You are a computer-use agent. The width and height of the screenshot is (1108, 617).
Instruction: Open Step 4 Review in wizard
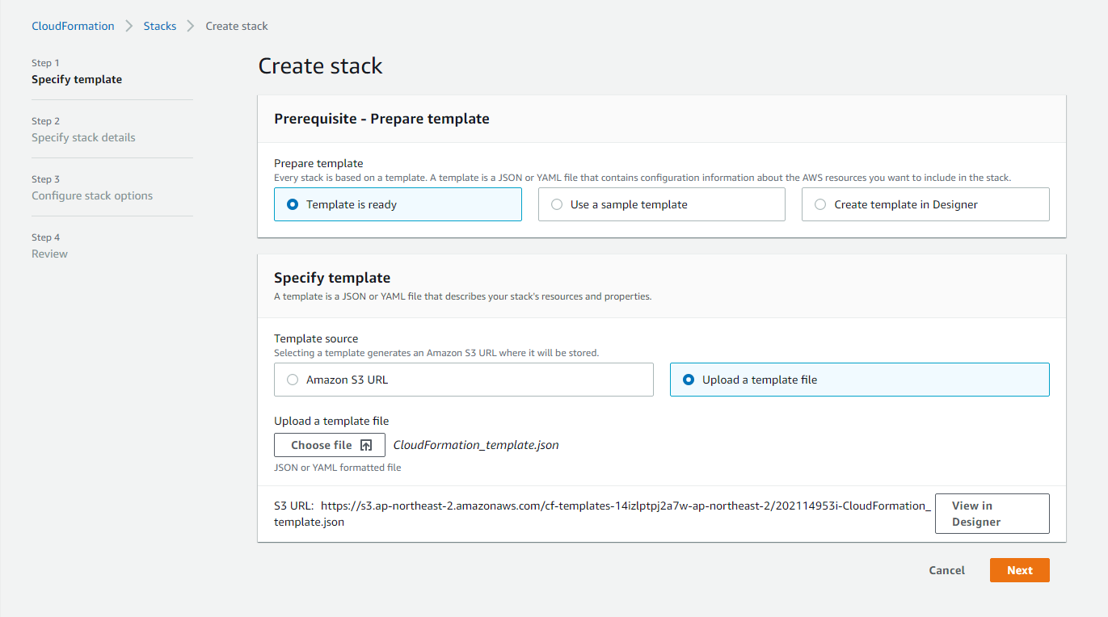click(49, 254)
